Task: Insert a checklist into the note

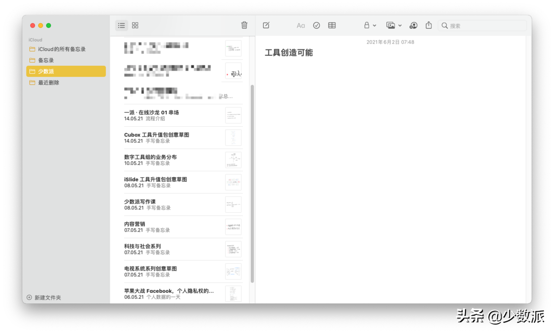Action: (317, 25)
